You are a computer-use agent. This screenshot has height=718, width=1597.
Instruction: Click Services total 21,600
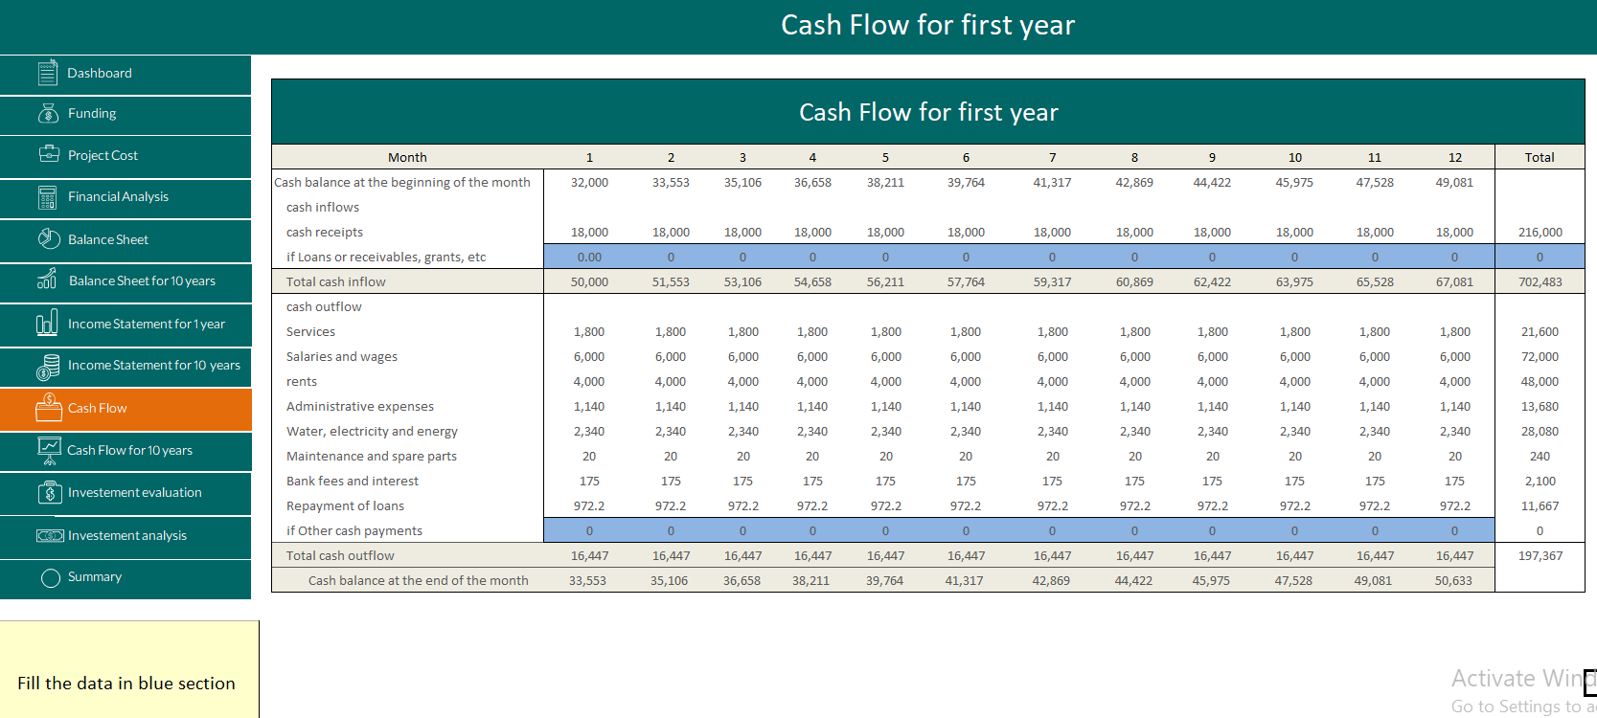click(x=1540, y=331)
